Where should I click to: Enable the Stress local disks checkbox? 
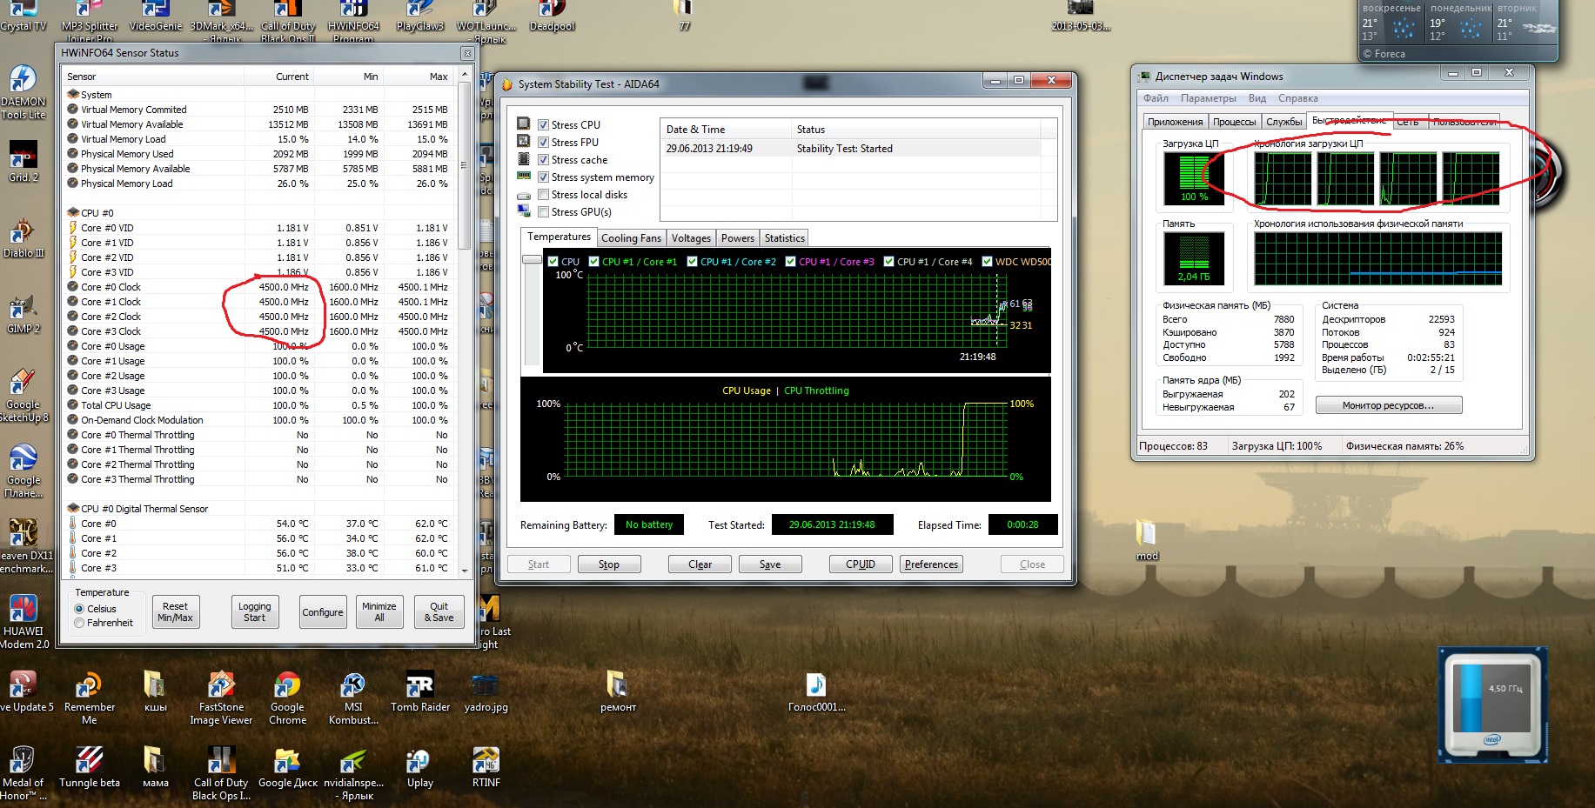click(x=544, y=195)
